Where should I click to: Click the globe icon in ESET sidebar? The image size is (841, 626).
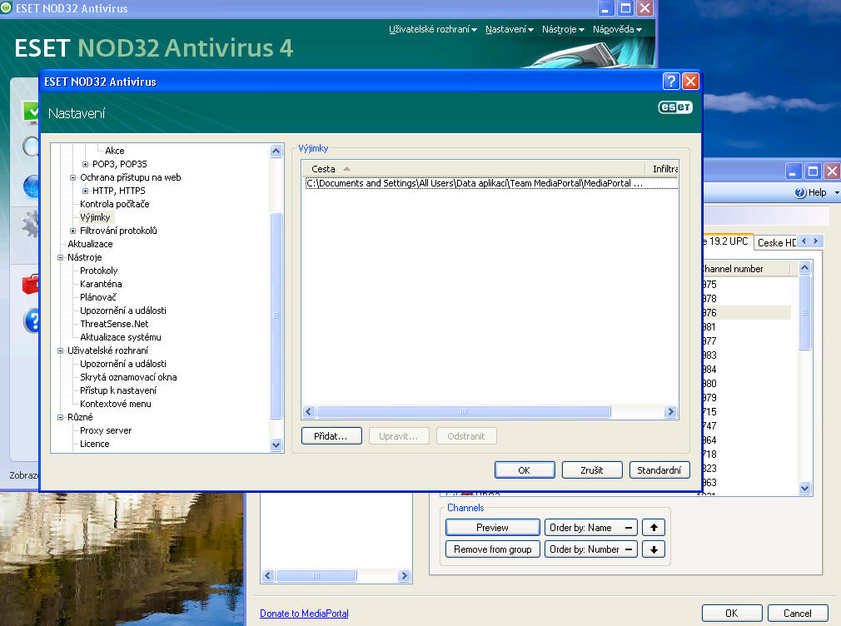[31, 186]
